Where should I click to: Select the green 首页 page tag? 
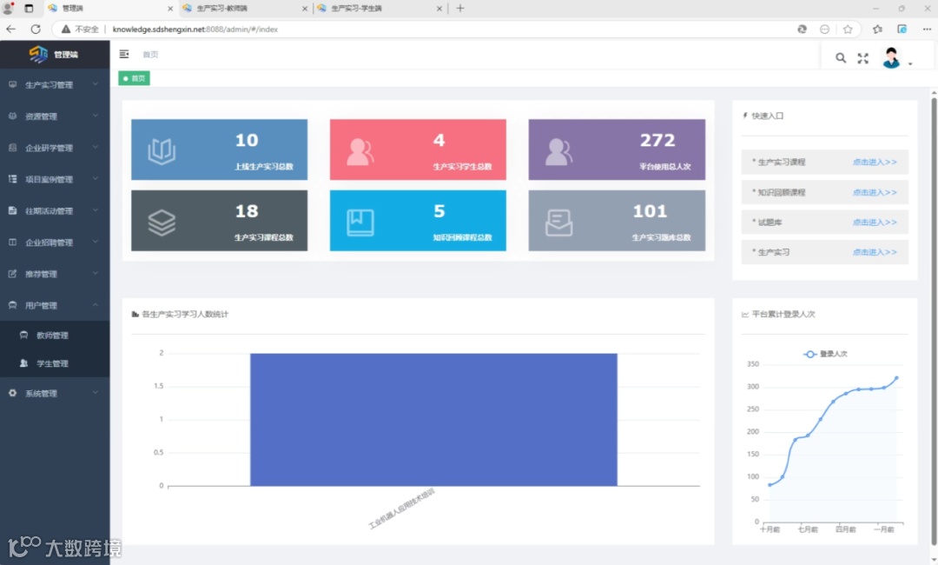click(x=134, y=78)
